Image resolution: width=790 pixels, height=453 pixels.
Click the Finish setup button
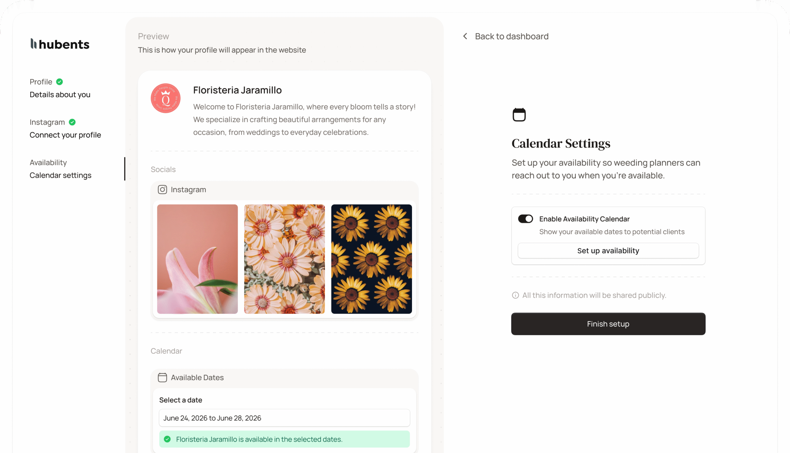[608, 324]
